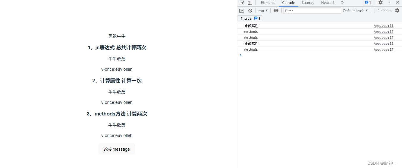Open the DevTools three-dot menu
The image size is (402, 168).
[389, 3]
